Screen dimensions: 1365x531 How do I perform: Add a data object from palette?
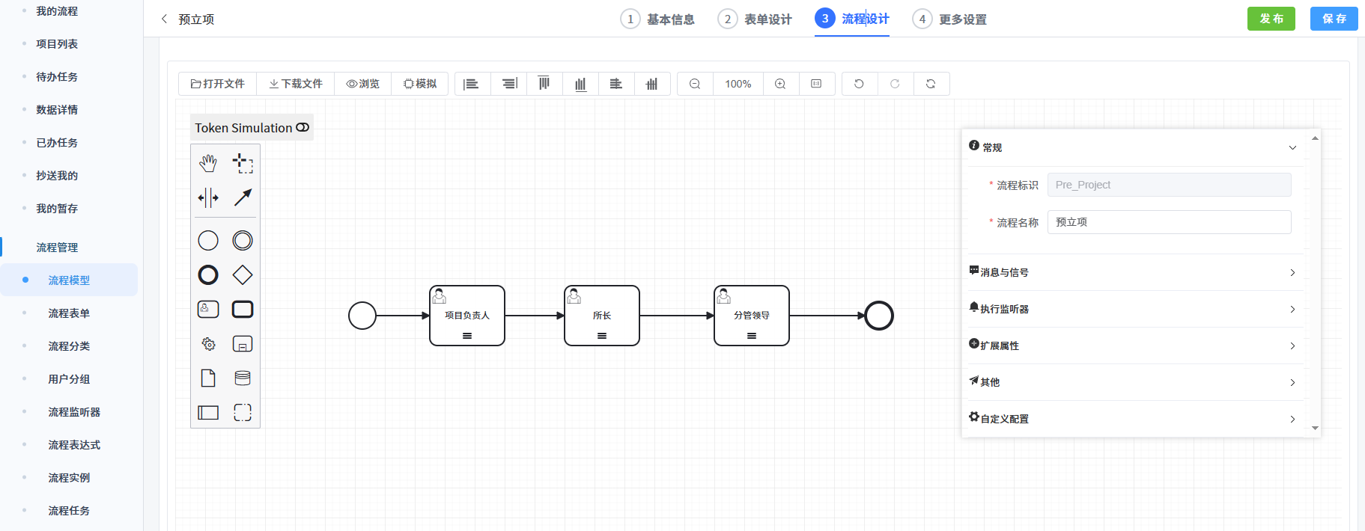point(208,378)
